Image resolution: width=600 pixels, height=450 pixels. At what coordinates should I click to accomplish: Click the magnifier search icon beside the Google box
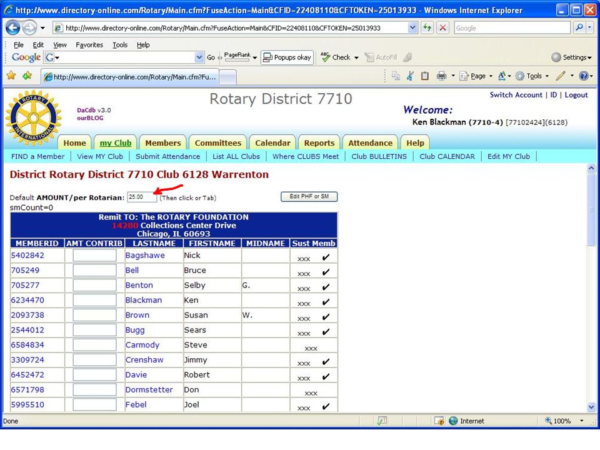pyautogui.click(x=579, y=27)
